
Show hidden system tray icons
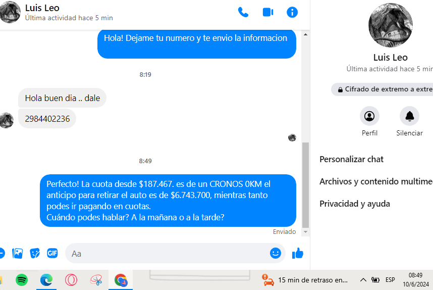pyautogui.click(x=363, y=280)
